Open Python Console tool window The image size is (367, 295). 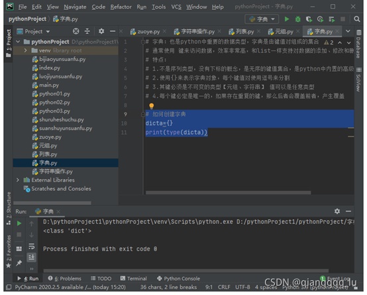click(178, 278)
